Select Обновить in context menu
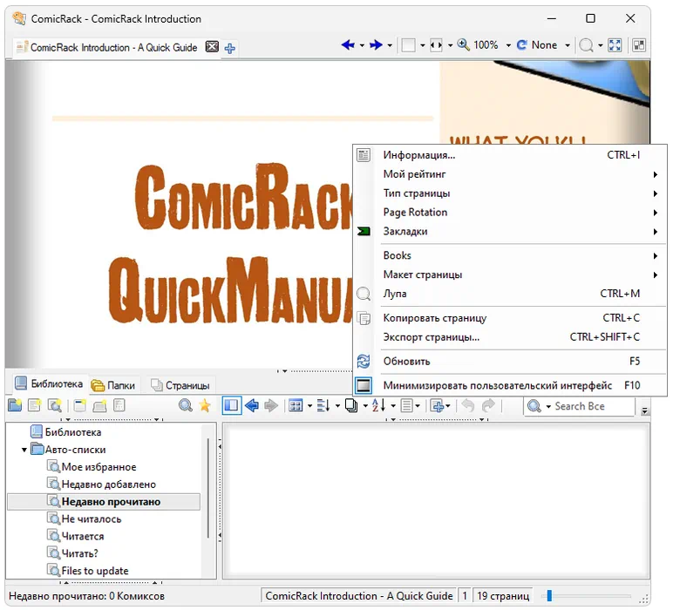The width and height of the screenshot is (673, 610). coord(510,361)
